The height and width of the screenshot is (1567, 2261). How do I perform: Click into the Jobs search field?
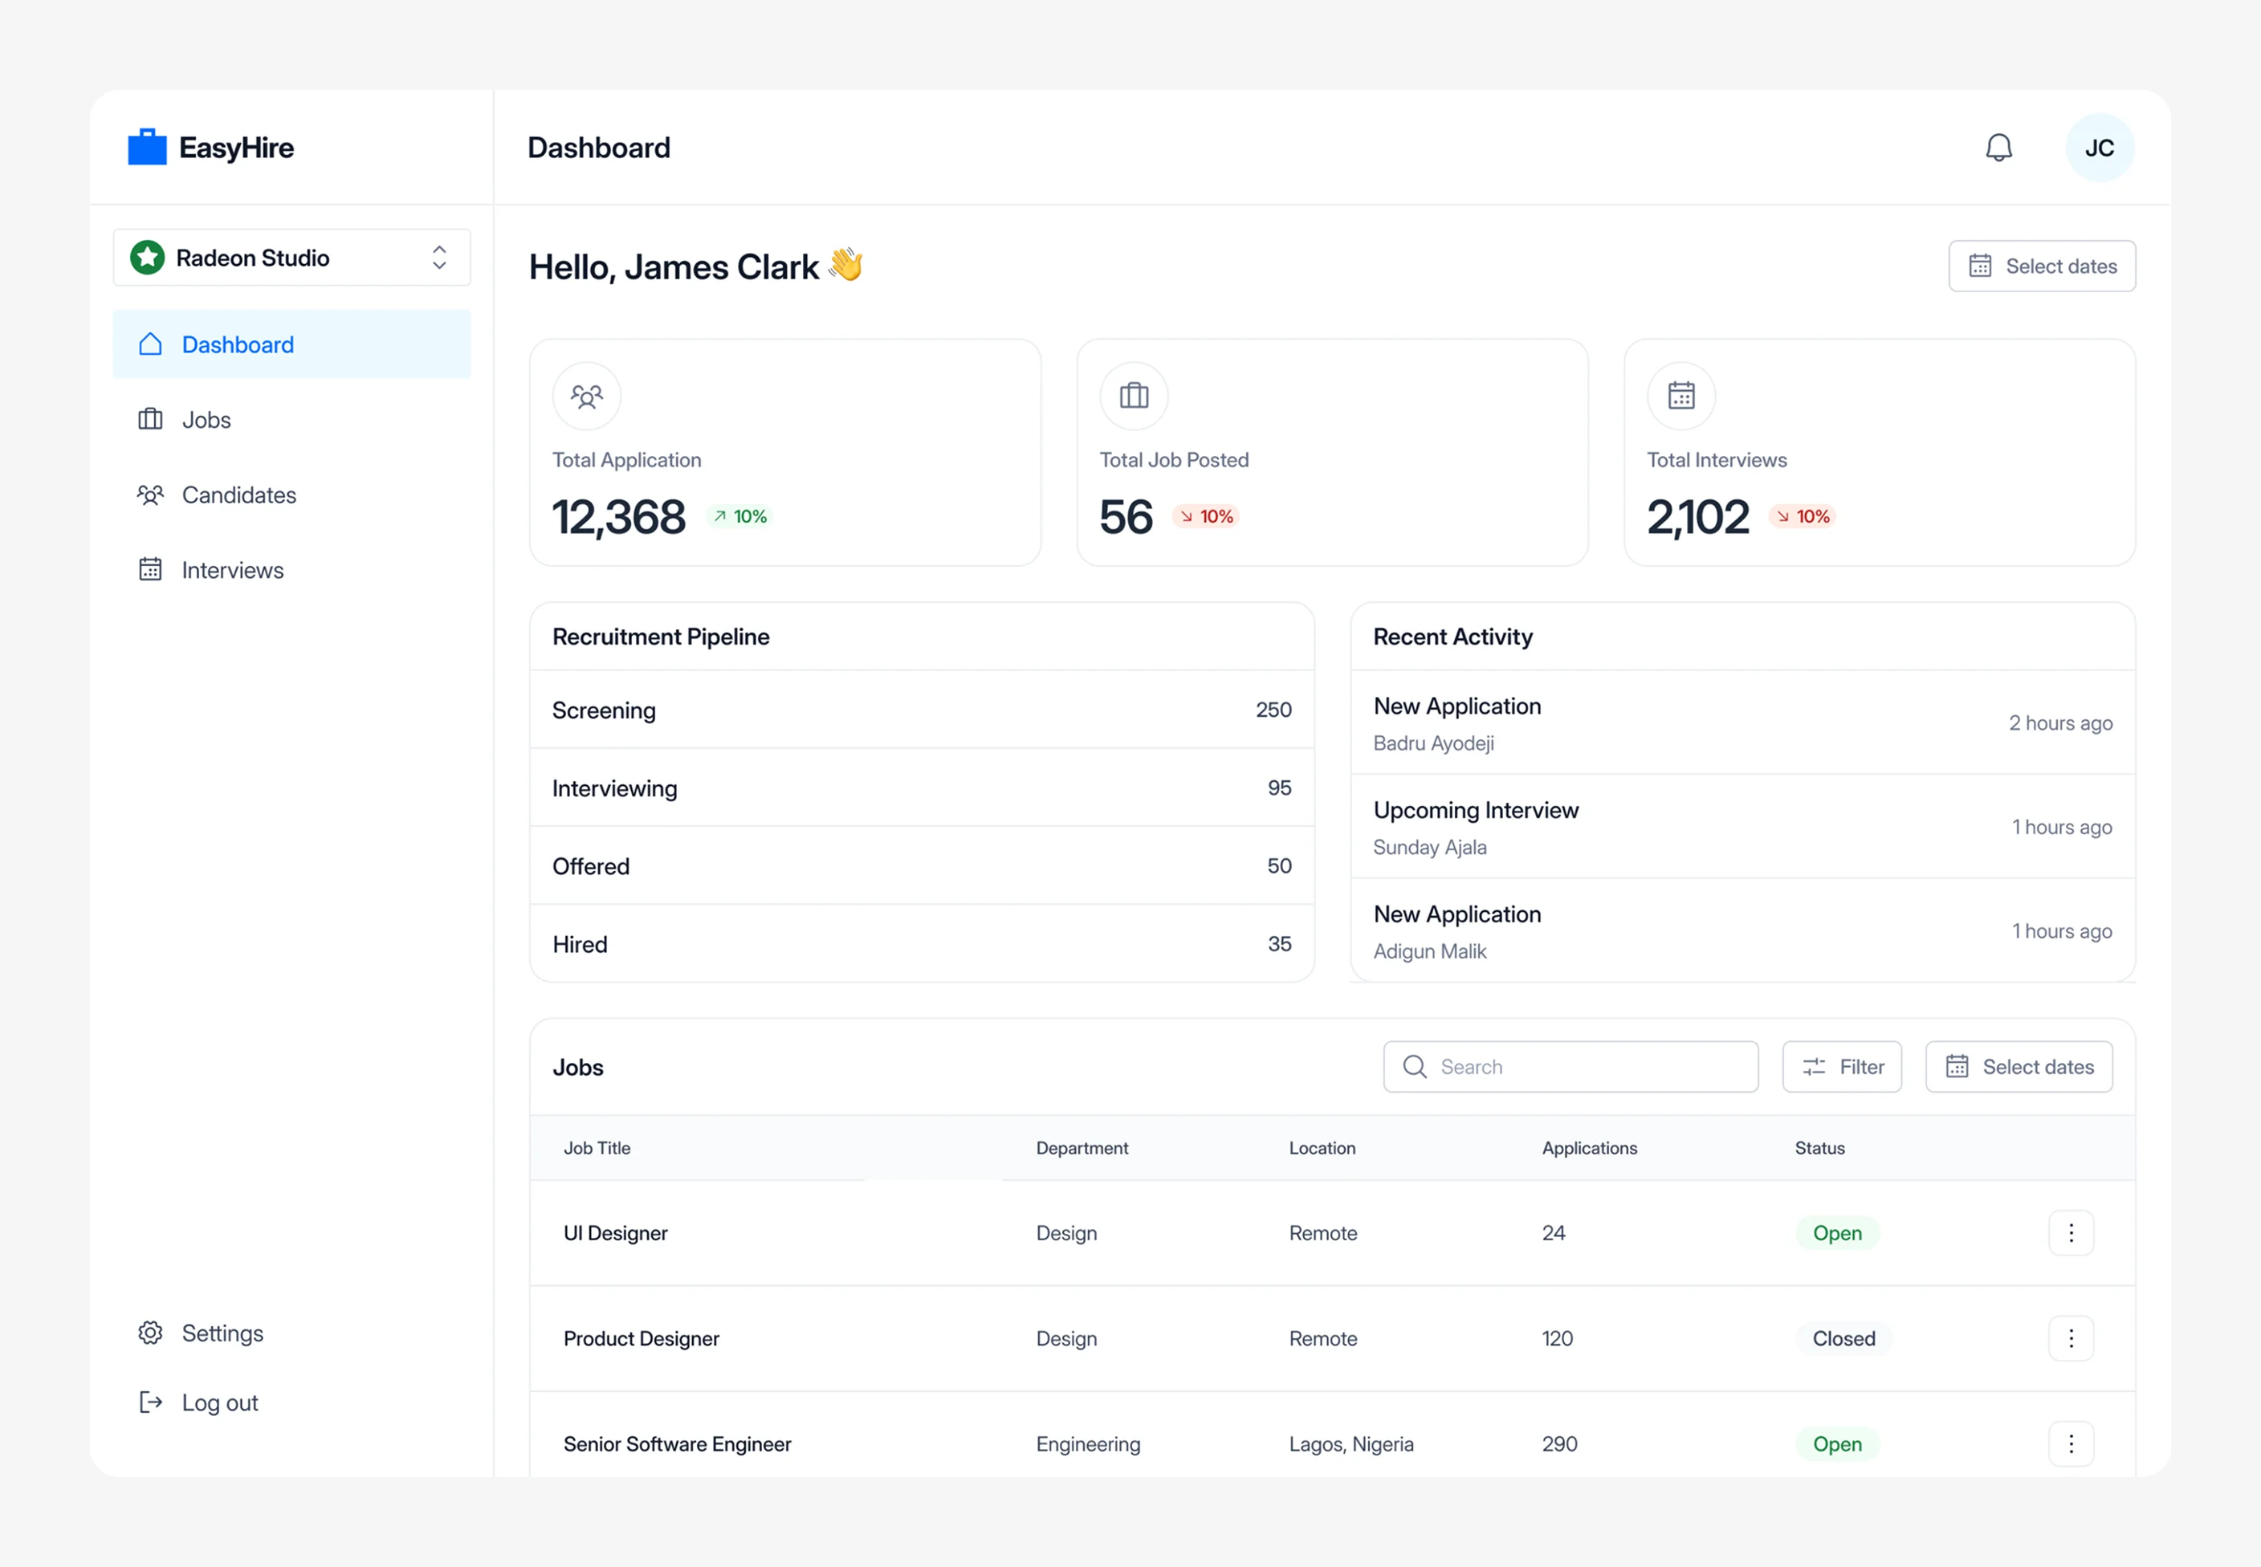[x=1570, y=1066]
